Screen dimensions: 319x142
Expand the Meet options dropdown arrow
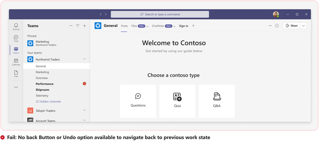[x=304, y=26]
